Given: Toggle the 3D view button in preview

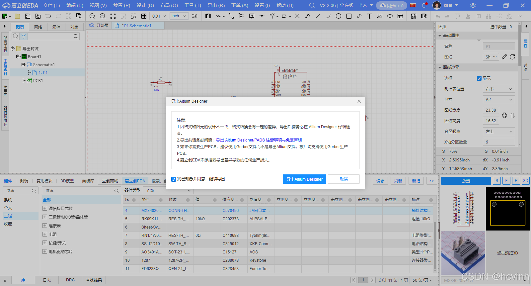Looking at the screenshot, I should (x=525, y=181).
